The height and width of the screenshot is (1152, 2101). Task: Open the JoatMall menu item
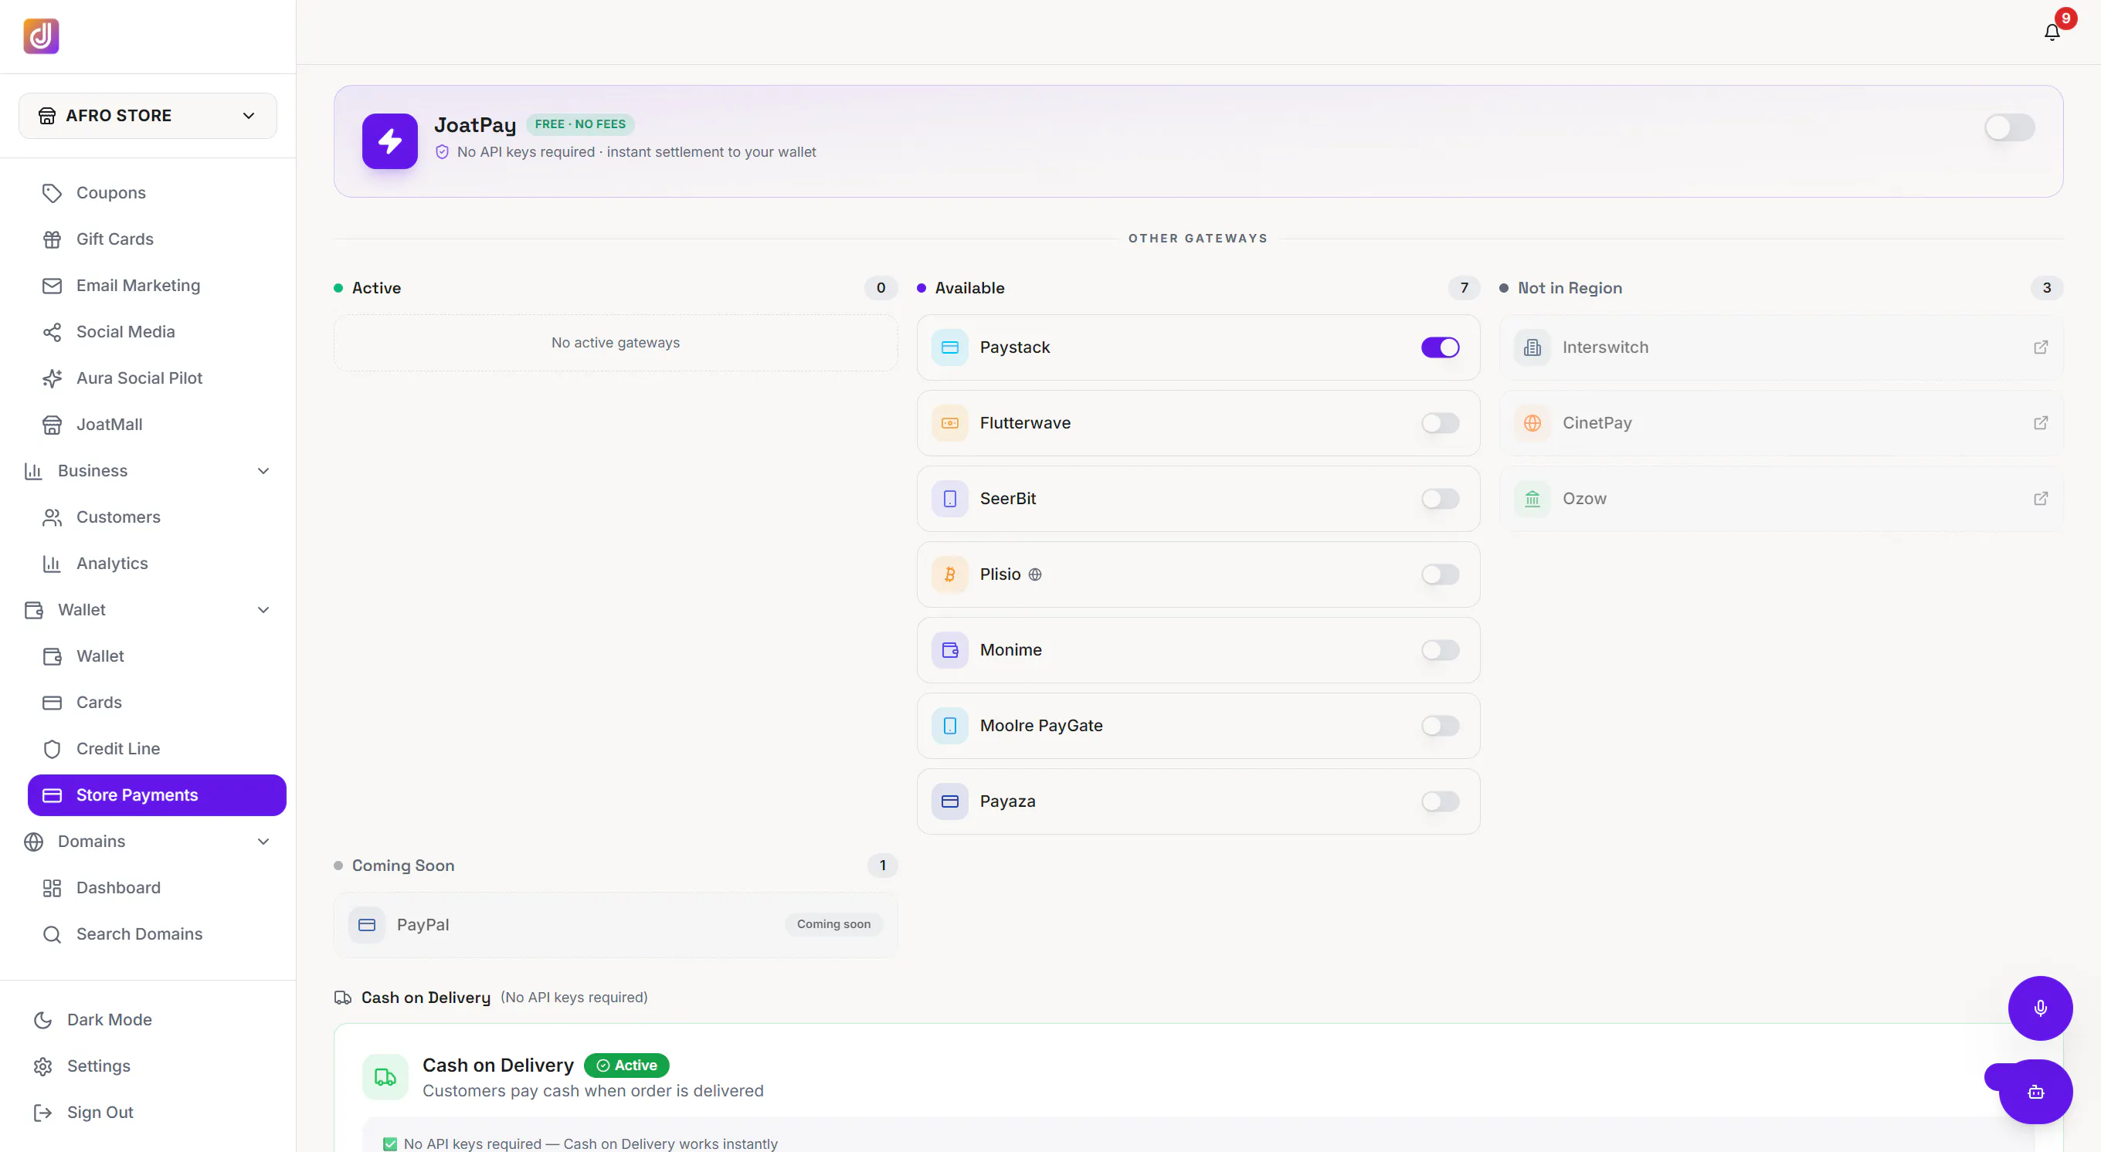coord(157,425)
